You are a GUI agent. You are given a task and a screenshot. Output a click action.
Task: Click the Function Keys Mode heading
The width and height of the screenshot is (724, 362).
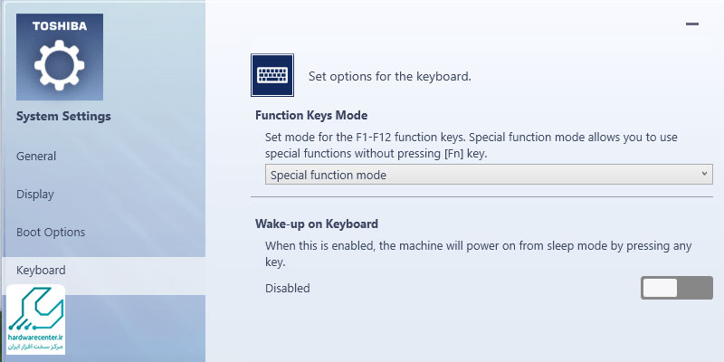tap(311, 116)
